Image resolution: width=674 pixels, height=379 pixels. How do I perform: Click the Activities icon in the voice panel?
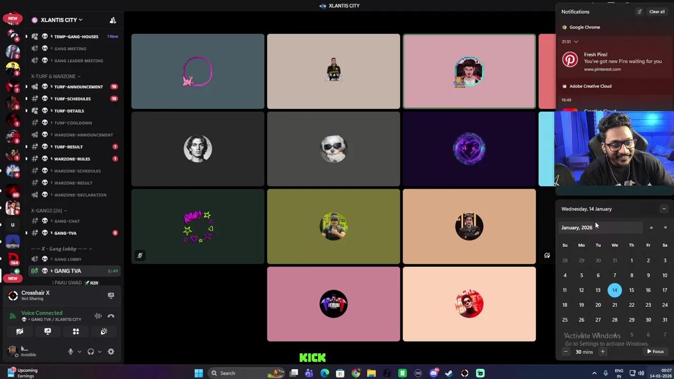(x=76, y=331)
